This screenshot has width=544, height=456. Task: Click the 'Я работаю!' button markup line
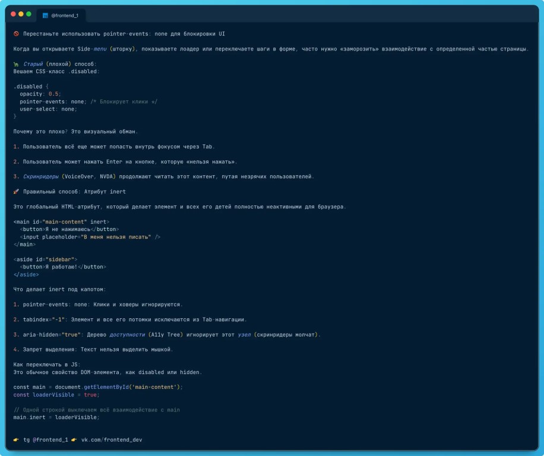tap(62, 267)
